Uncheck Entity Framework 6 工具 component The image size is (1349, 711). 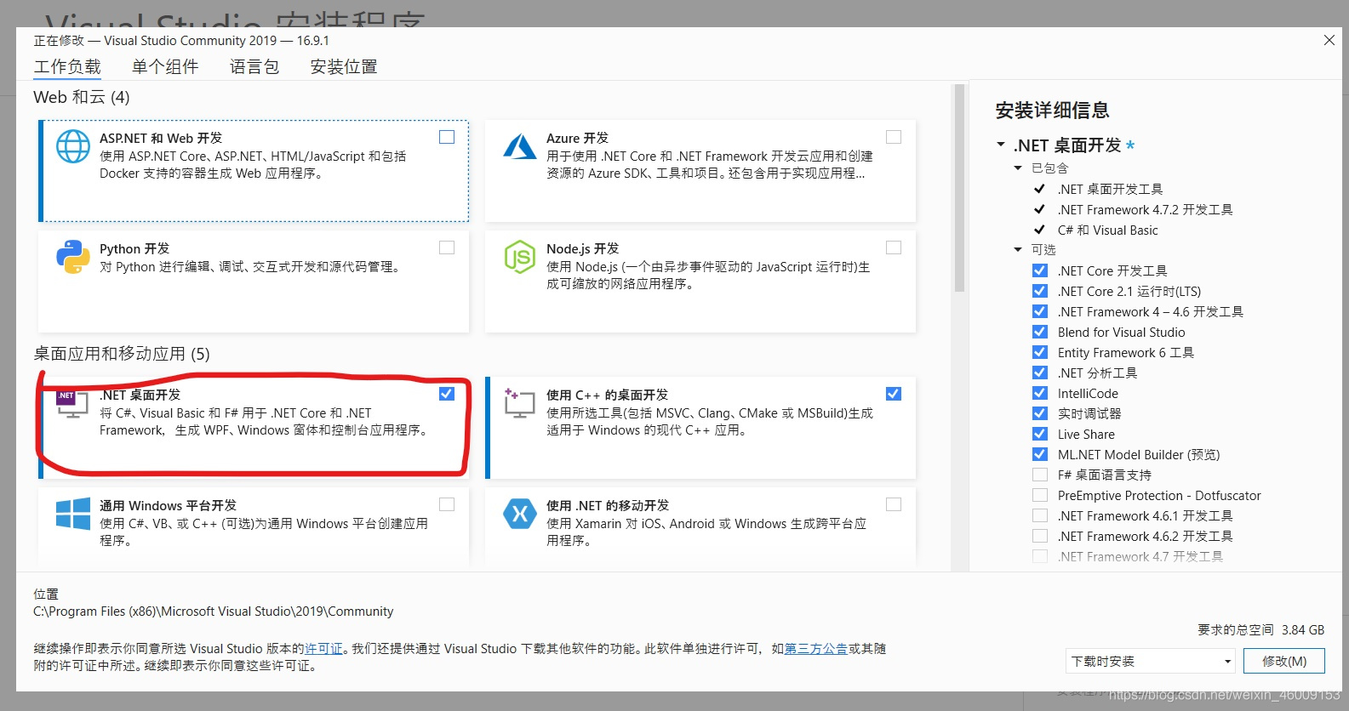[1040, 352]
